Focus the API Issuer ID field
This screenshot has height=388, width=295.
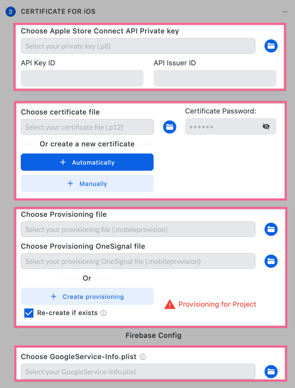tap(215, 78)
